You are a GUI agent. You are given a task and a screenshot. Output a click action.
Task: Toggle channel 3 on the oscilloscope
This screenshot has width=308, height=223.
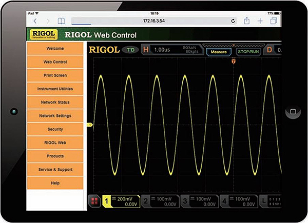199,201
